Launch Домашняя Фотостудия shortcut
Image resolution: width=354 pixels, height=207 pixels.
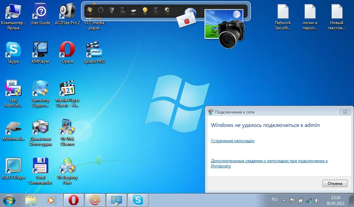point(40,133)
